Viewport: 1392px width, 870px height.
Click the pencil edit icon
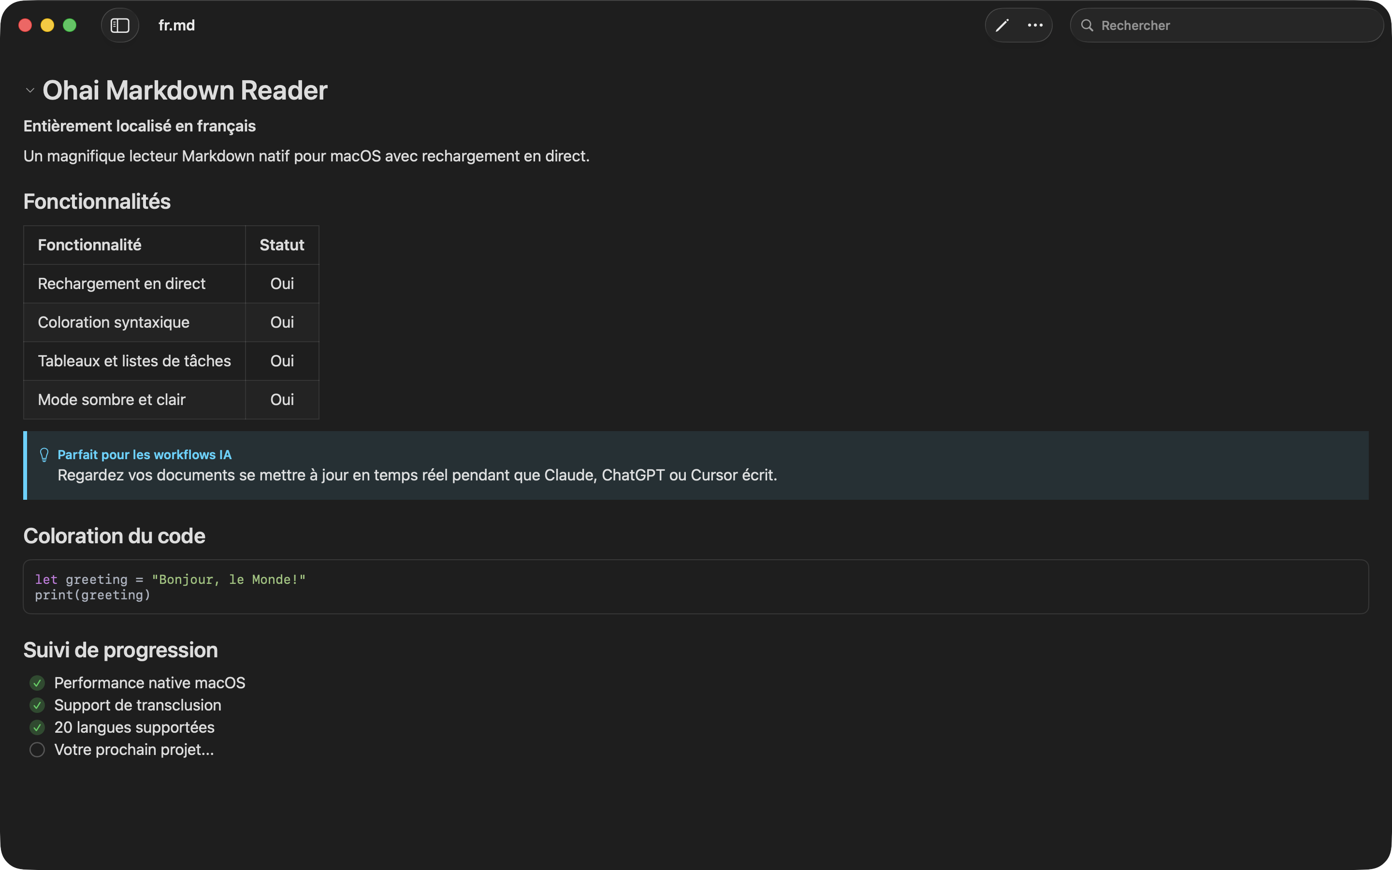(1002, 25)
